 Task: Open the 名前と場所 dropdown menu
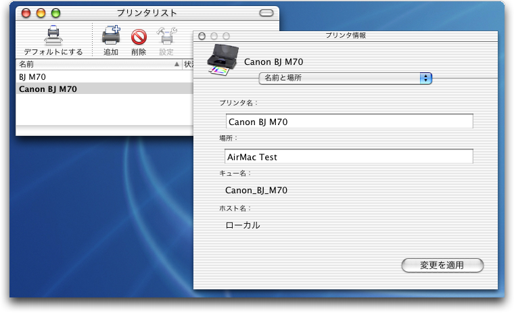pyautogui.click(x=345, y=78)
